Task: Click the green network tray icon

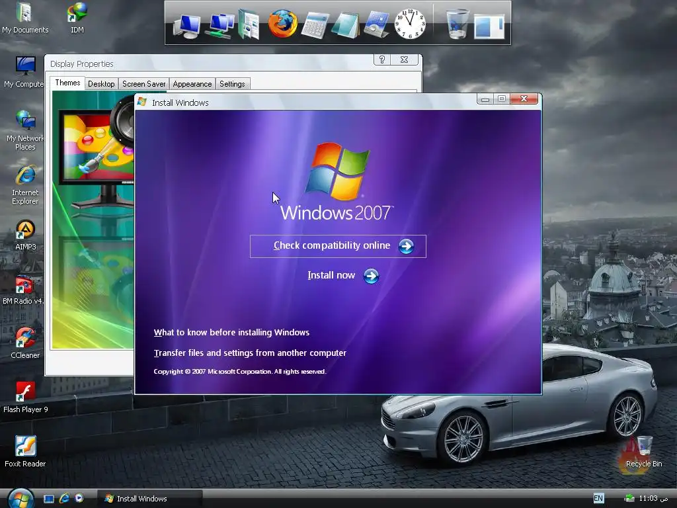Action: pyautogui.click(x=629, y=499)
